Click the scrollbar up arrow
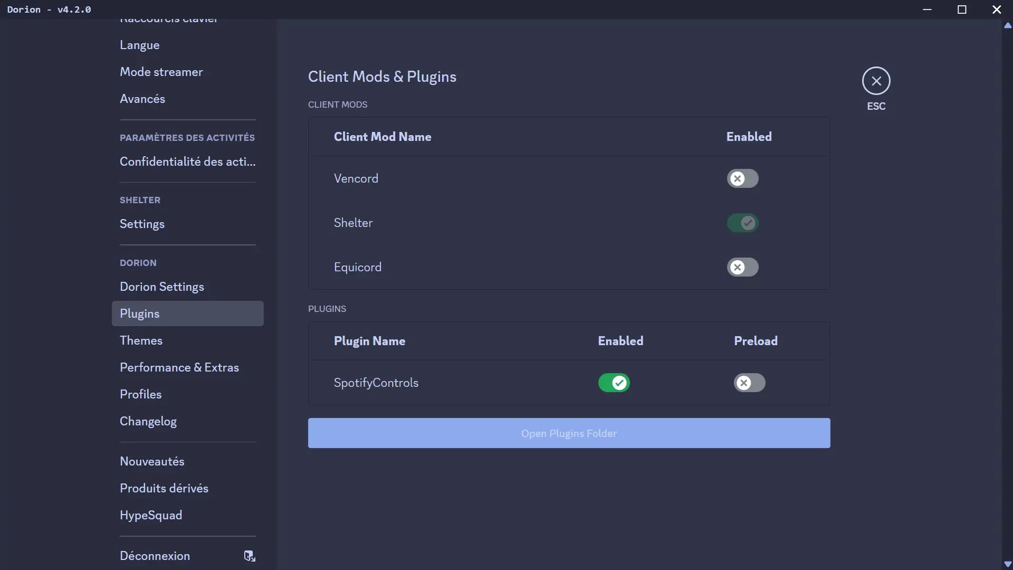Image resolution: width=1013 pixels, height=570 pixels. [x=1007, y=25]
